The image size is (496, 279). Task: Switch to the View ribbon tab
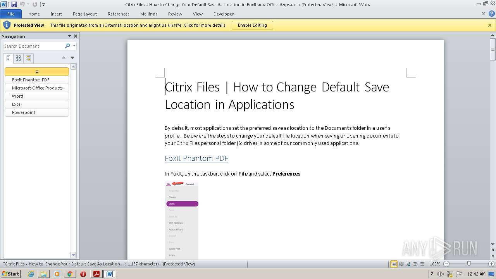pyautogui.click(x=198, y=14)
